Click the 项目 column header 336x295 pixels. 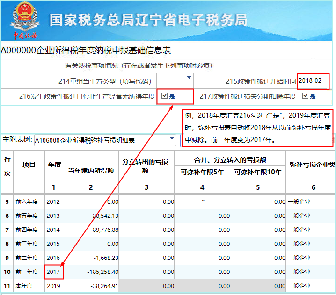(x=29, y=165)
